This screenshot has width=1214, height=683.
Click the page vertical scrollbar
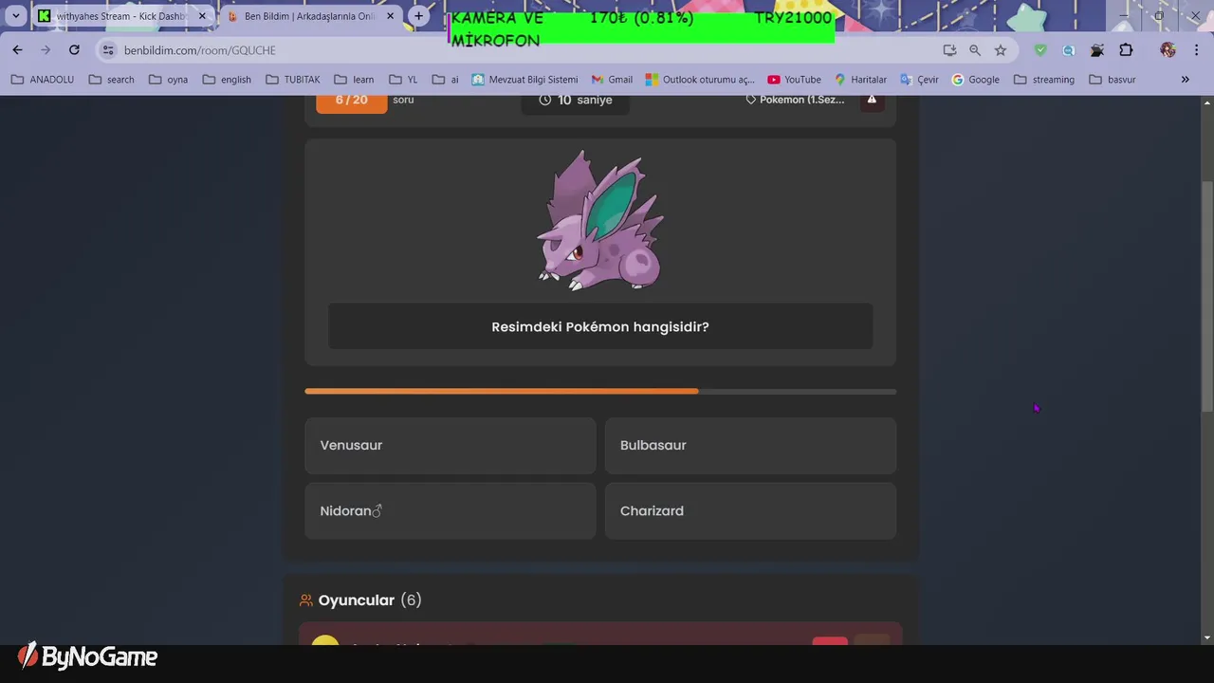(1206, 296)
